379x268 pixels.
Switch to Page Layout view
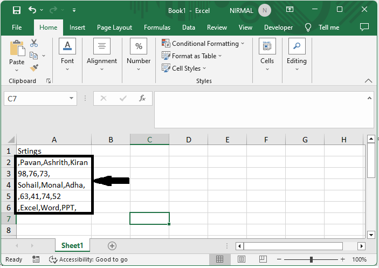241,259
